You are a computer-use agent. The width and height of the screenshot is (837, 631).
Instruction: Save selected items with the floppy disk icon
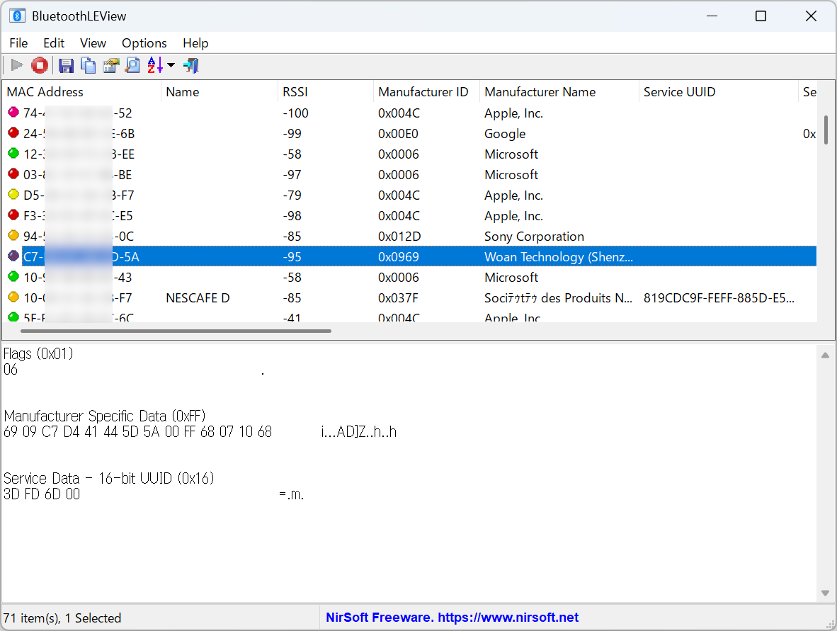click(66, 65)
